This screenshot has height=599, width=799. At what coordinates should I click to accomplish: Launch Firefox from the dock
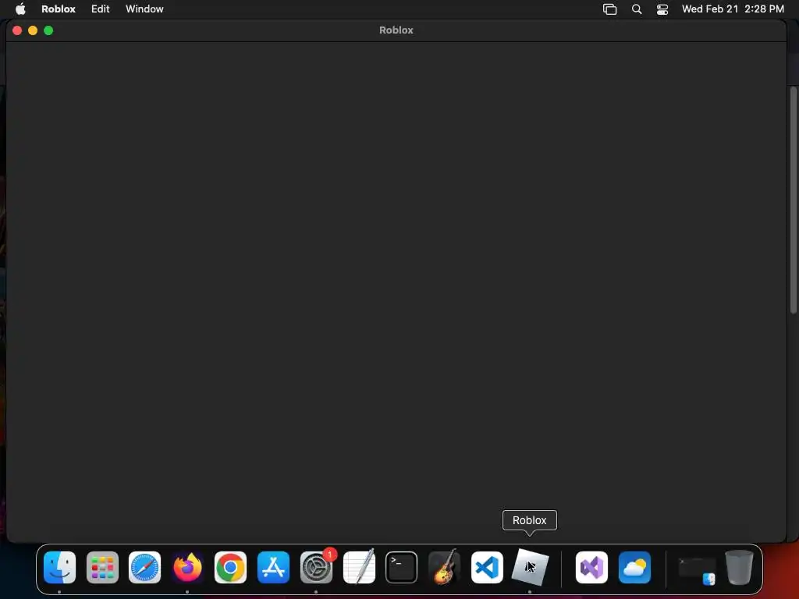point(187,567)
